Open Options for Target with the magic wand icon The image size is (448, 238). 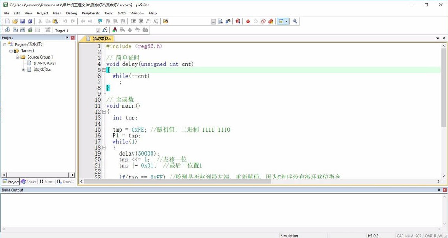(x=105, y=30)
